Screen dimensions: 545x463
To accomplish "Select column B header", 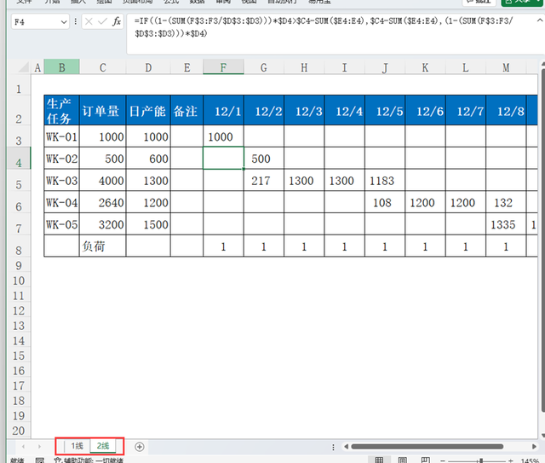I will tap(62, 67).
